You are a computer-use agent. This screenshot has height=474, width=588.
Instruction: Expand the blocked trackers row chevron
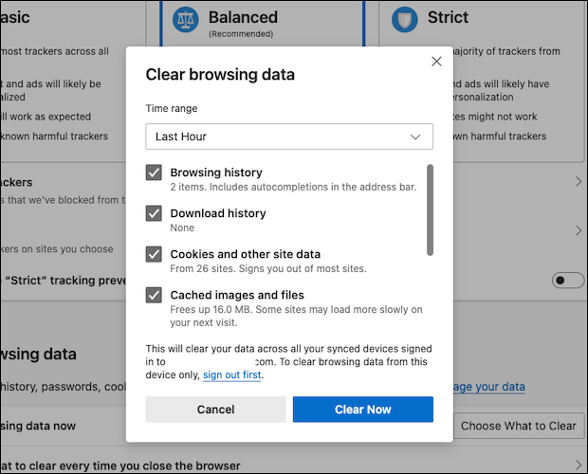point(579,182)
